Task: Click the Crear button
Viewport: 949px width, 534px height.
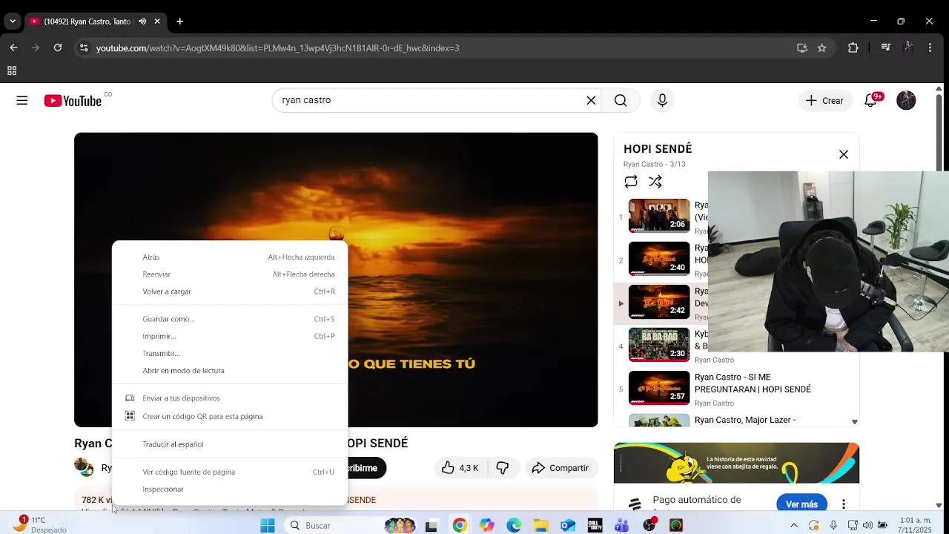Action: pos(824,101)
